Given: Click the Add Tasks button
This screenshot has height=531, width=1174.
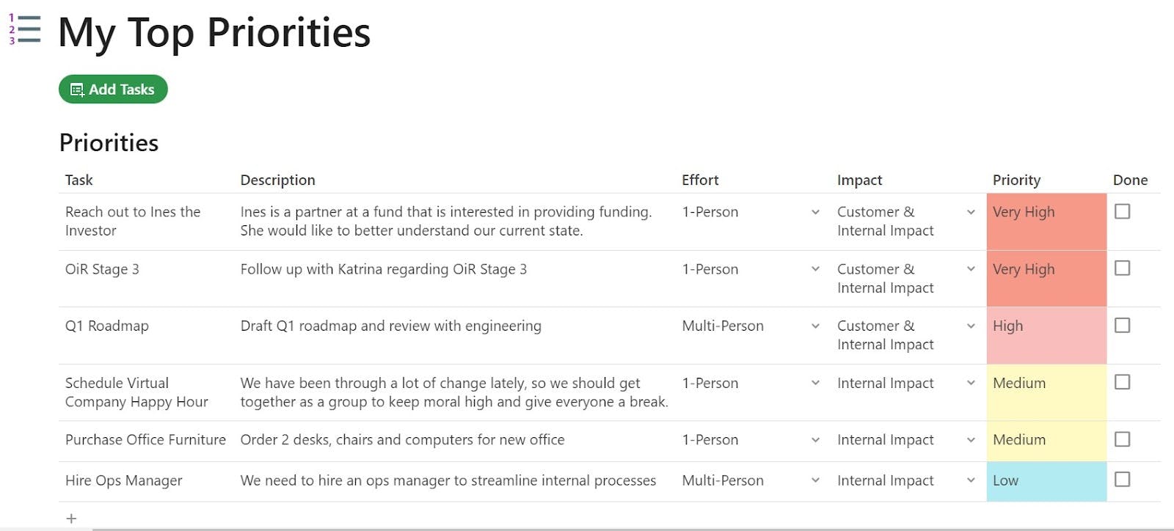Looking at the screenshot, I should pyautogui.click(x=113, y=89).
